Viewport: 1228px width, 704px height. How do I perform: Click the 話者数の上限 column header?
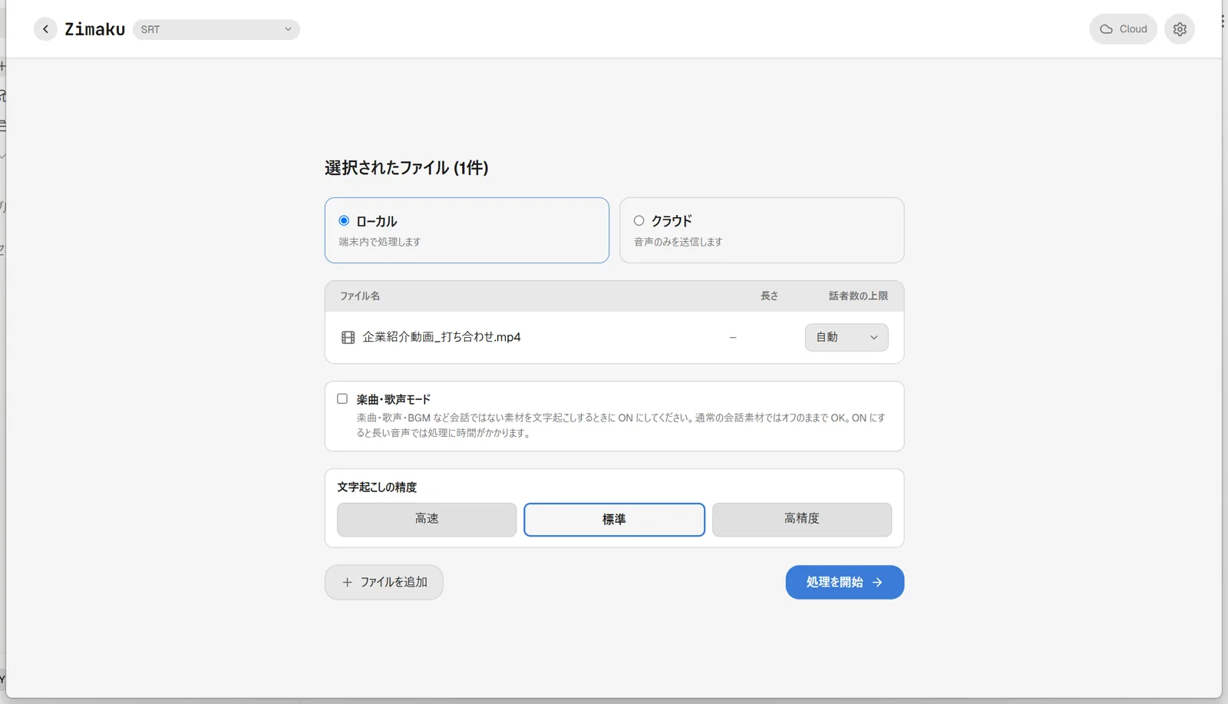pos(858,296)
